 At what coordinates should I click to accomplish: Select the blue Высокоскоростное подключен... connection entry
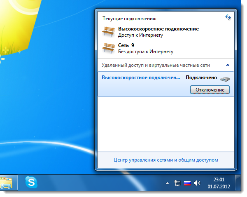pos(141,77)
